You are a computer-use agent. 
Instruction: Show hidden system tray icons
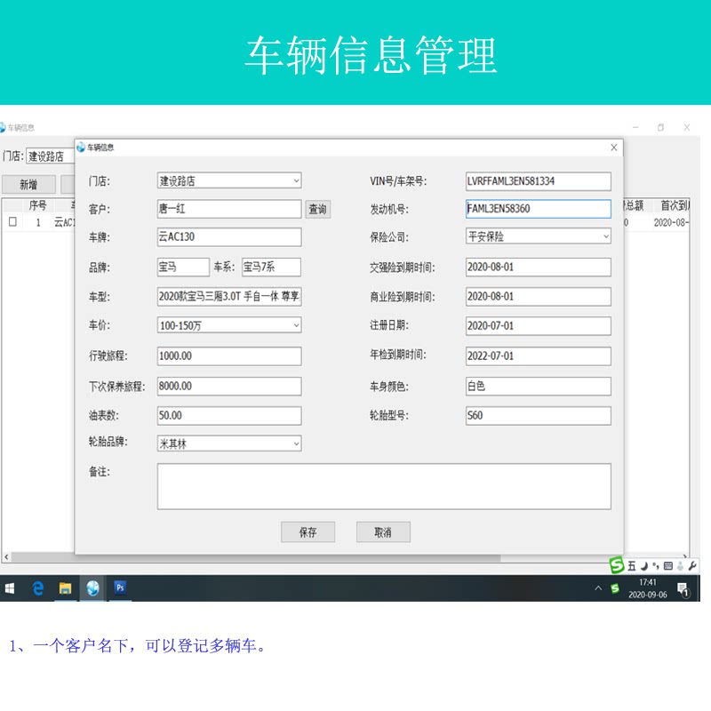point(598,588)
